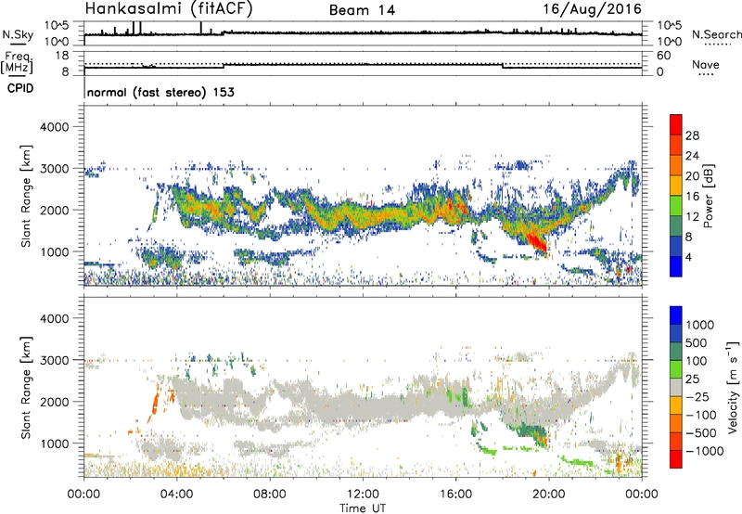The image size is (742, 514).
Task: Click the '20:00' time tick label
Action: (549, 495)
